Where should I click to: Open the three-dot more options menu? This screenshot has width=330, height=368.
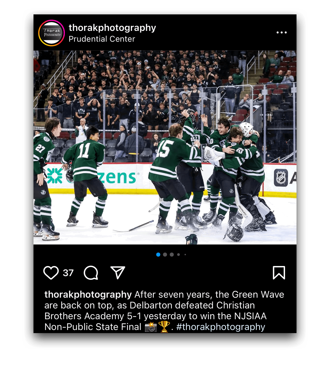(282, 33)
